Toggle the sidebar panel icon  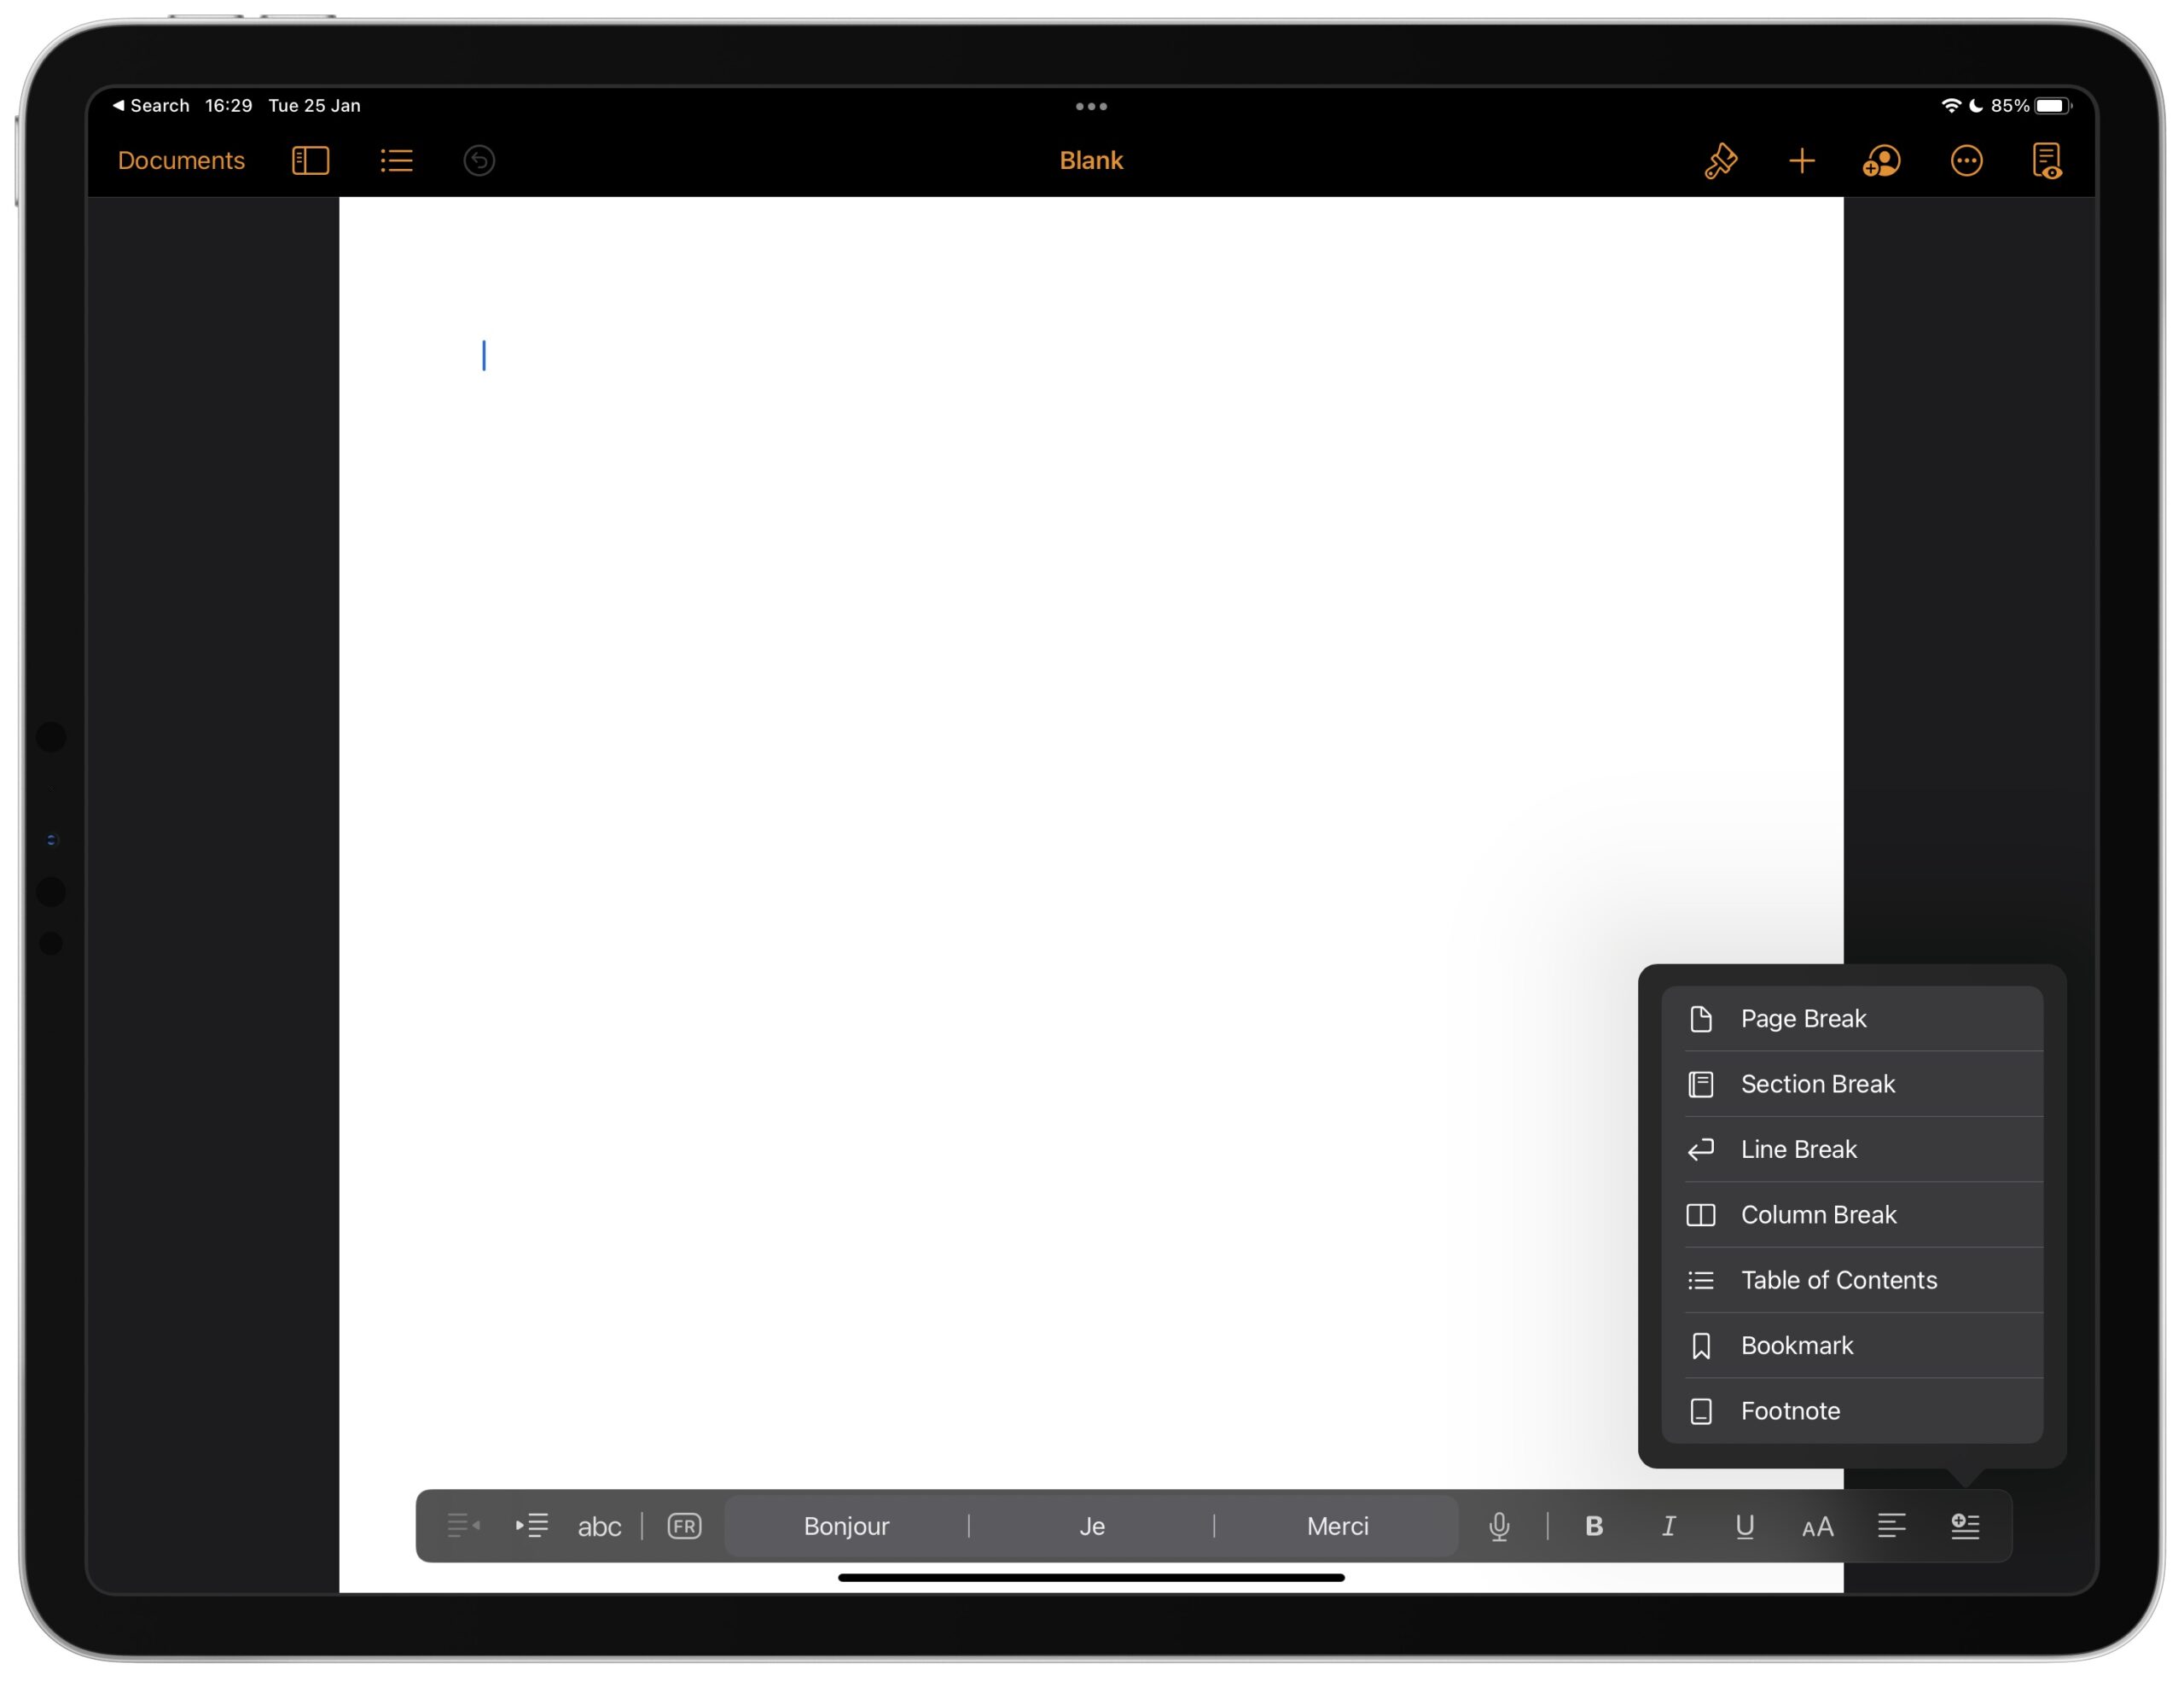(309, 160)
